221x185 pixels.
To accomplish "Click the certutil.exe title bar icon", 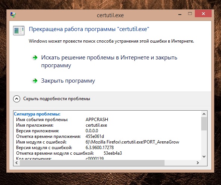I will pos(13,15).
